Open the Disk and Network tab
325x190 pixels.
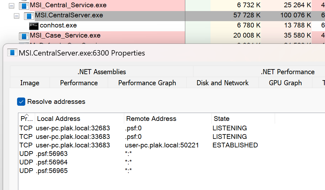pos(222,83)
